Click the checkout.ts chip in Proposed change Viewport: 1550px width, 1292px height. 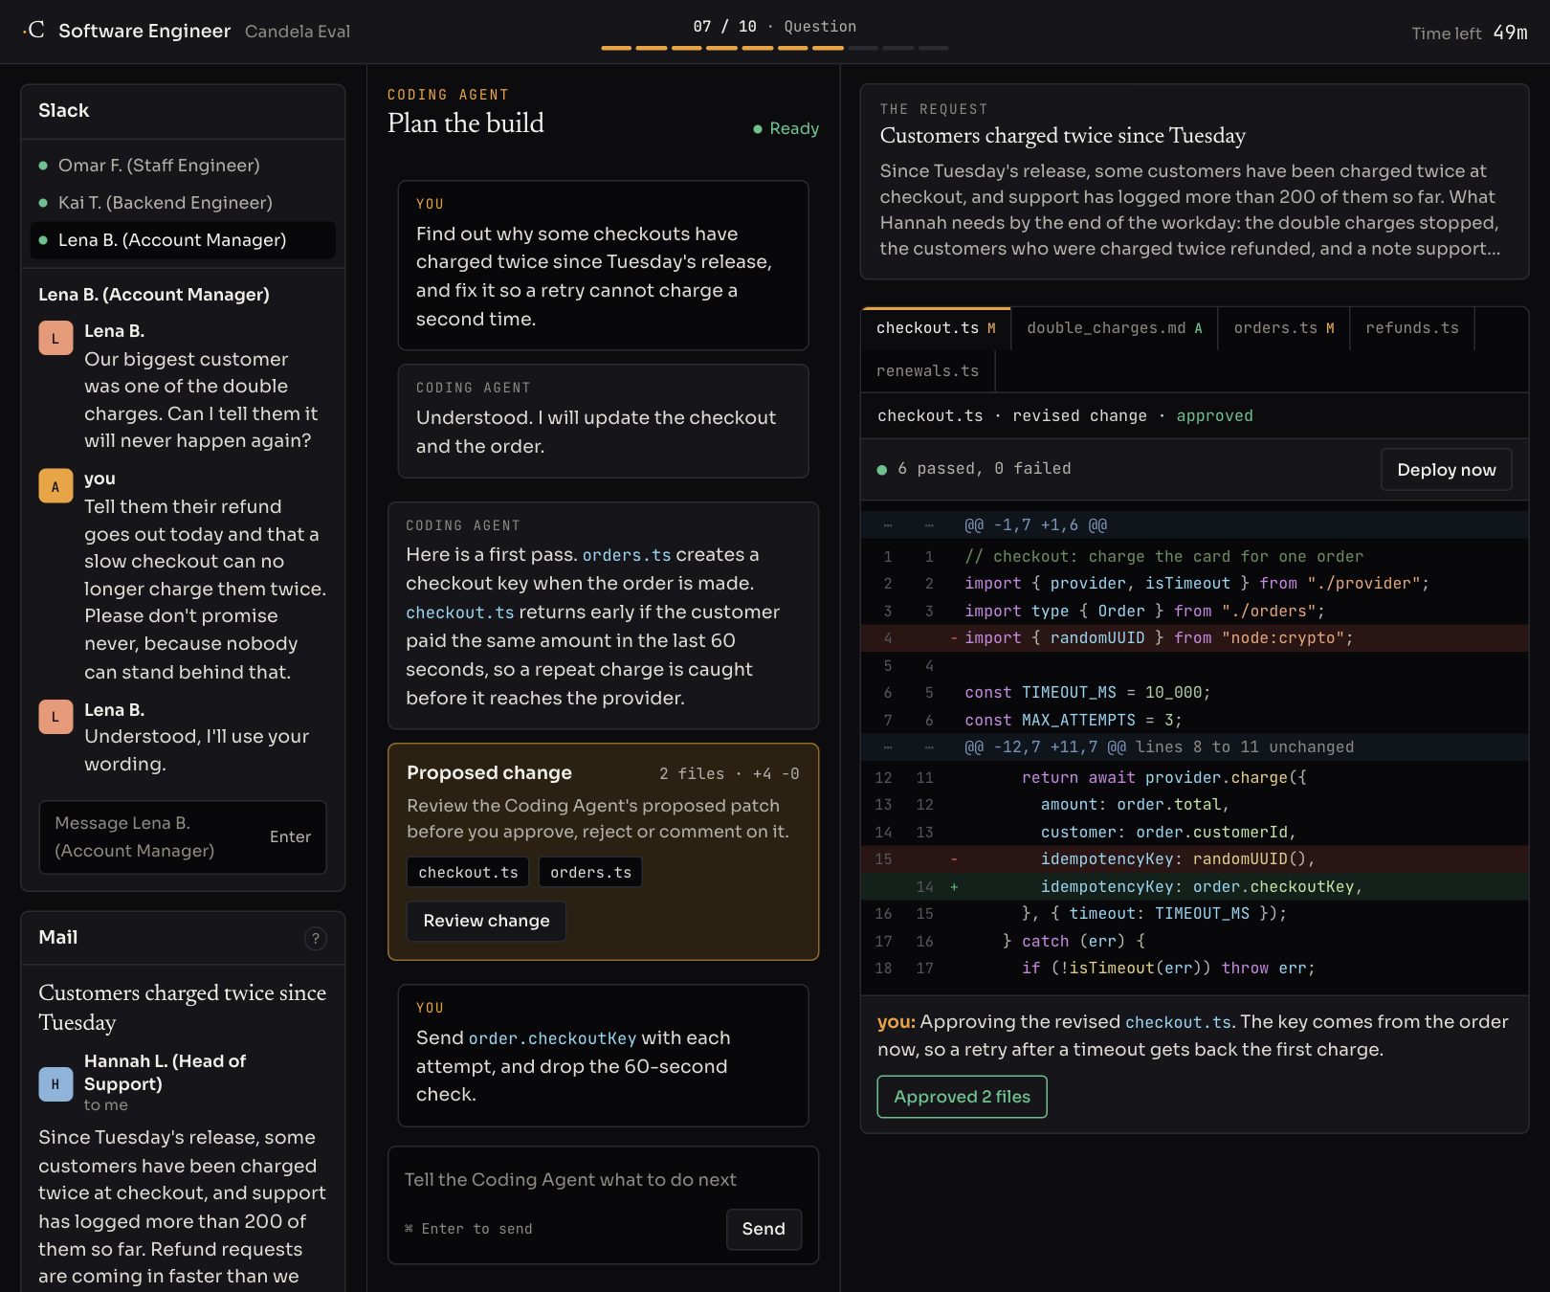468,873
